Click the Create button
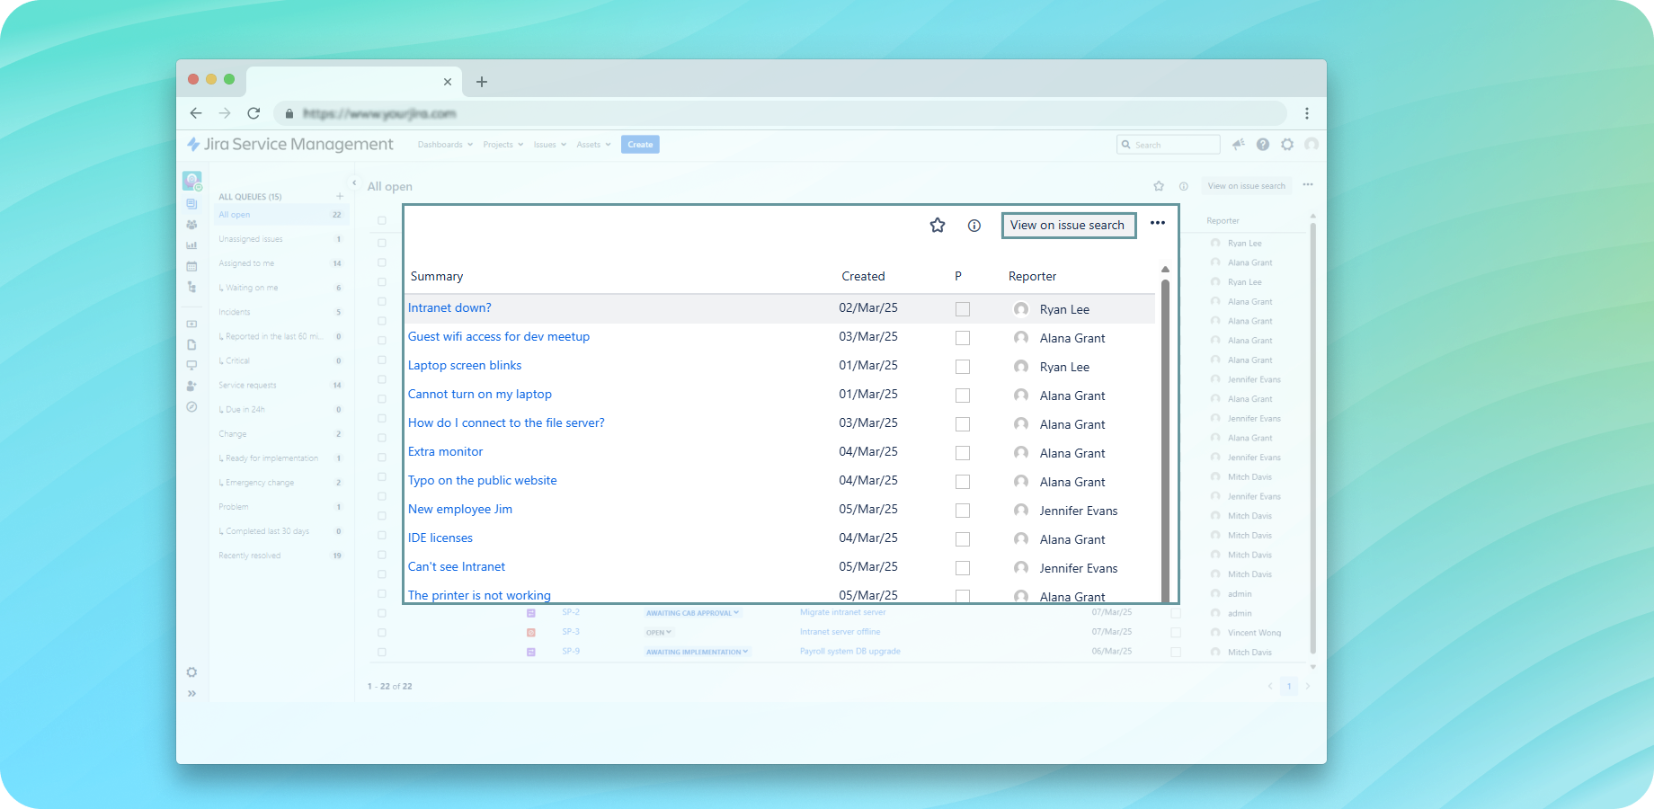 [x=640, y=145]
